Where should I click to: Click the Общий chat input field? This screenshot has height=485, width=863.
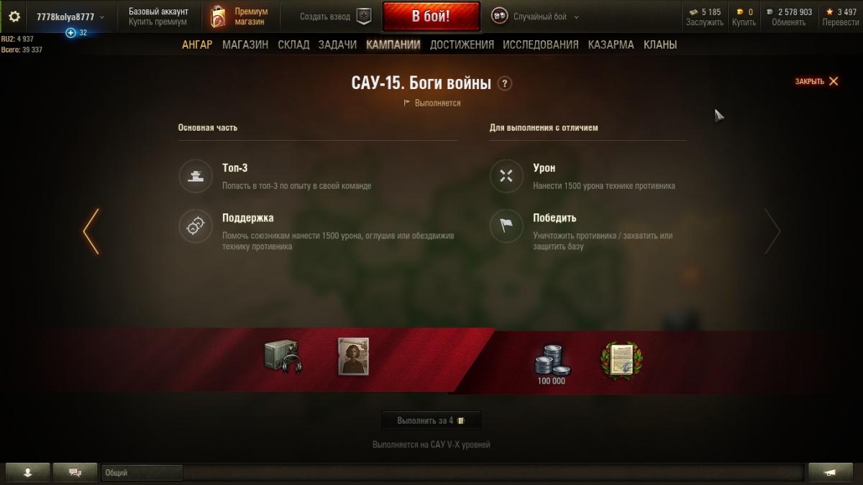(142, 473)
